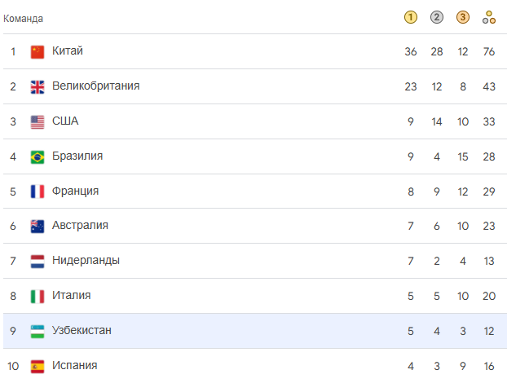Viewport: 507px width, 383px height.
Task: Select the highlighted Узбекистан row
Action: click(245, 331)
